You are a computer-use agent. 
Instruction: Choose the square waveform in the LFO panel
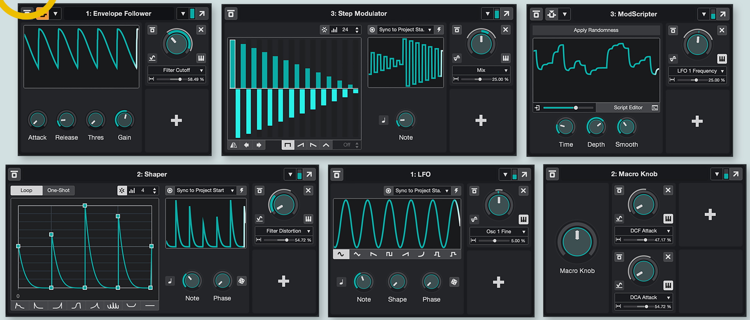pos(389,254)
